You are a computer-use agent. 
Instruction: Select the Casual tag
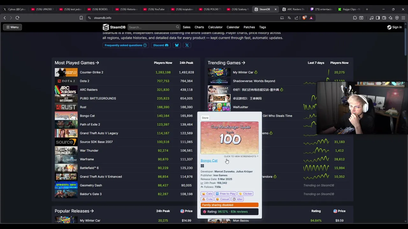coord(222,199)
